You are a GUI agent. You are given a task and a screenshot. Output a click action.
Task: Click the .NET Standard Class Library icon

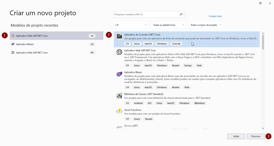[x=119, y=96]
